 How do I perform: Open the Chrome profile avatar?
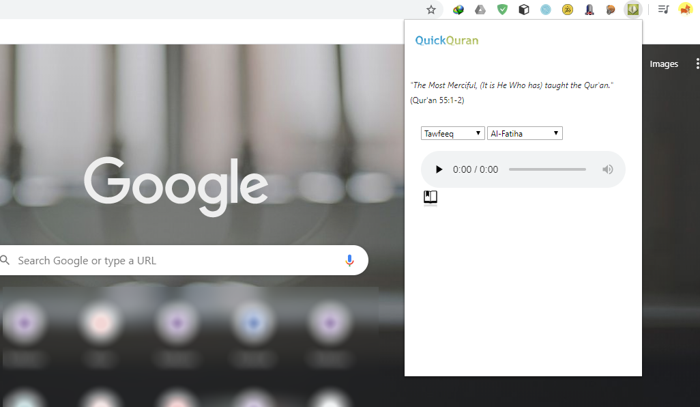click(685, 10)
